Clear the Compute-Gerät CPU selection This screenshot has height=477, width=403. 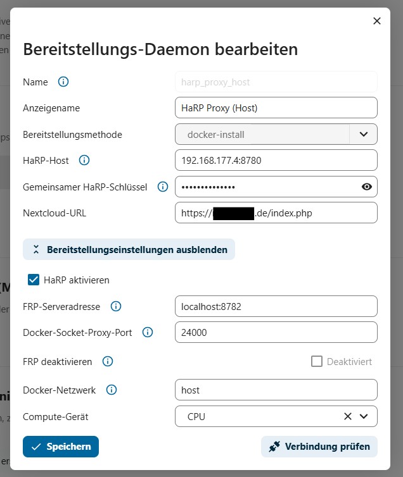click(x=347, y=416)
